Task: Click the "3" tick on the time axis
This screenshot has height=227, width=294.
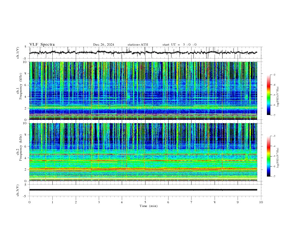Action: (99, 202)
